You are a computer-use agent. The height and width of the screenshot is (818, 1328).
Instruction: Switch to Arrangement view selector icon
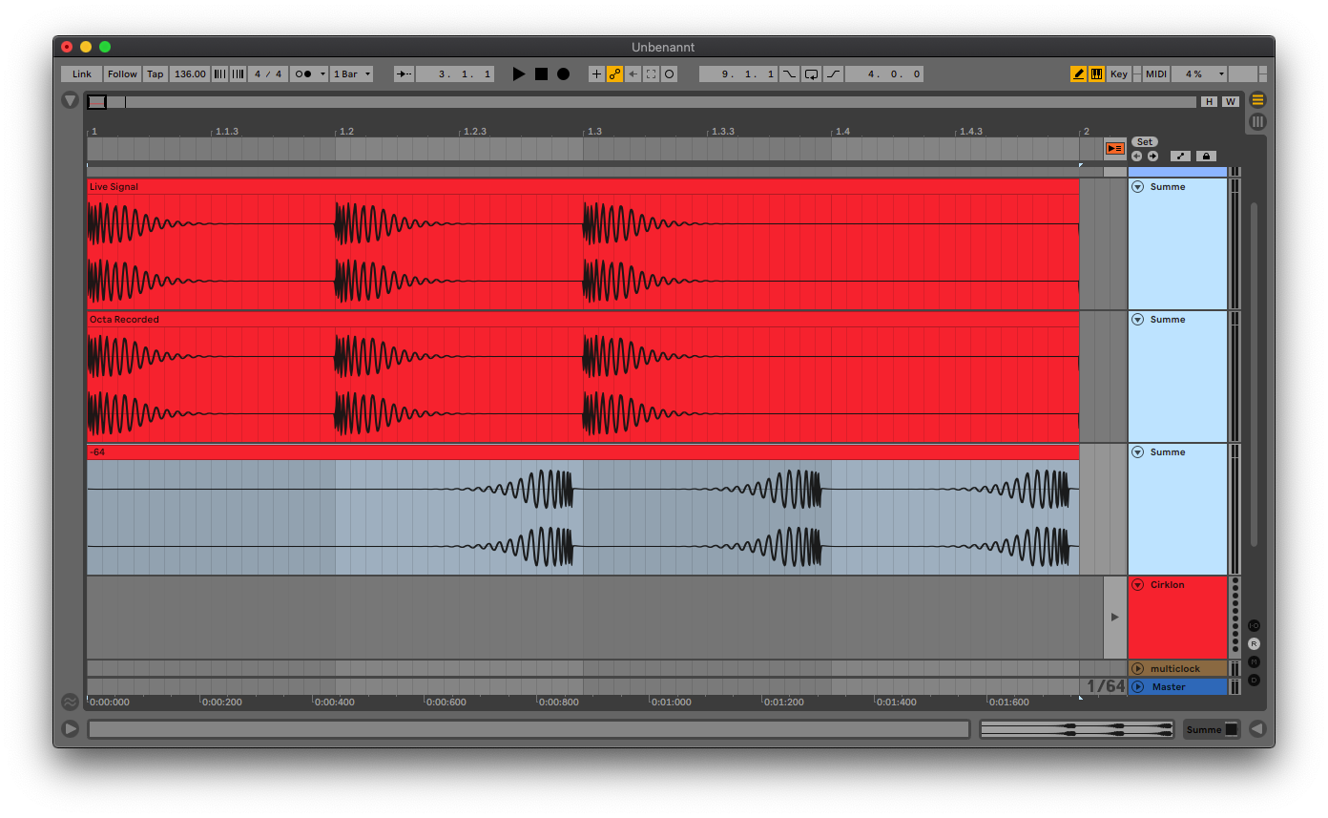click(x=1257, y=100)
